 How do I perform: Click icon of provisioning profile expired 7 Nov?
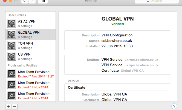(12, 74)
